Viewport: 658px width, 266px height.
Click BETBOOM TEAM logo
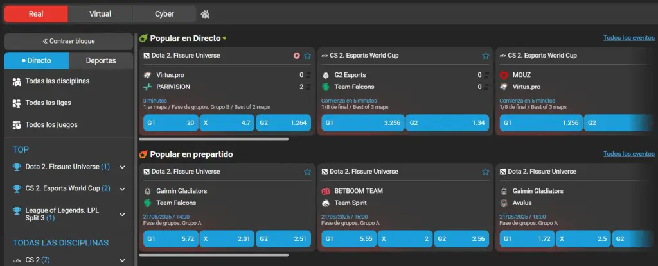[326, 191]
